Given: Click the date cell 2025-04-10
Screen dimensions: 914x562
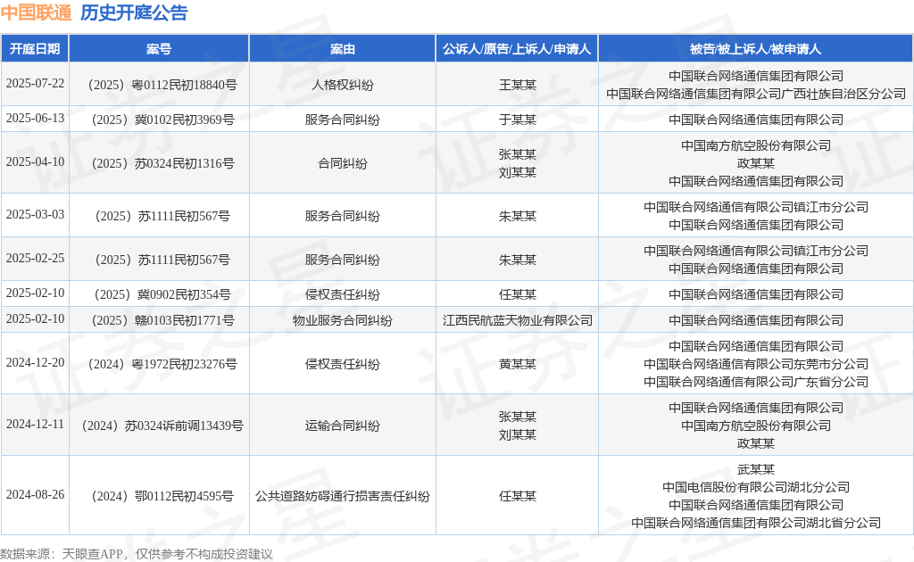Looking at the screenshot, I should pyautogui.click(x=35, y=161).
